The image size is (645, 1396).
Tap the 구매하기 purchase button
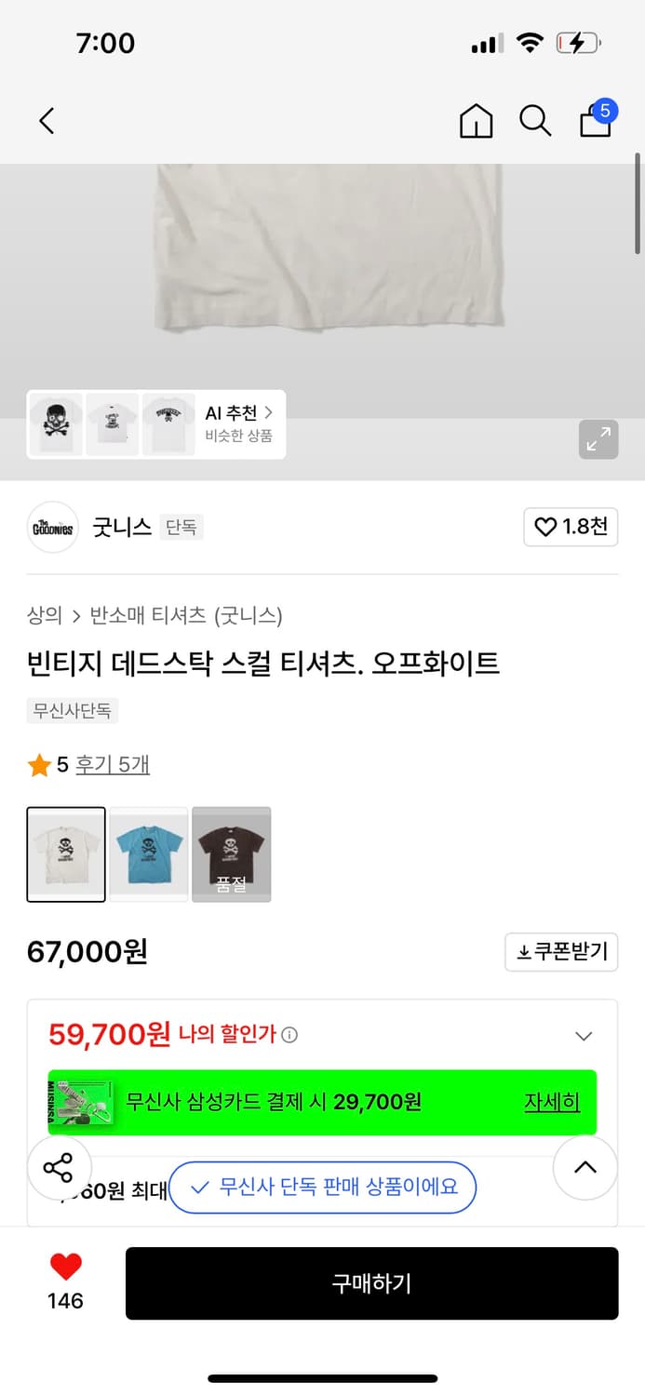pyautogui.click(x=371, y=1283)
